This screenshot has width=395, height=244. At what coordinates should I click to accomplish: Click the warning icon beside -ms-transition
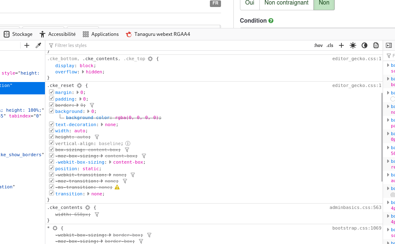point(117,187)
